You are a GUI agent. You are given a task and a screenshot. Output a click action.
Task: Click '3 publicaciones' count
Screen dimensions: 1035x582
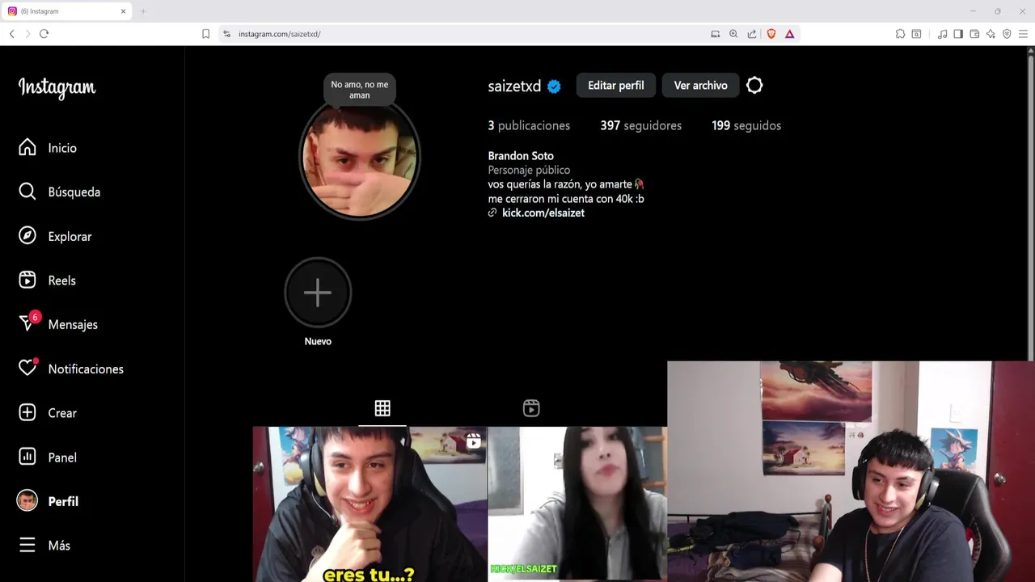coord(529,125)
